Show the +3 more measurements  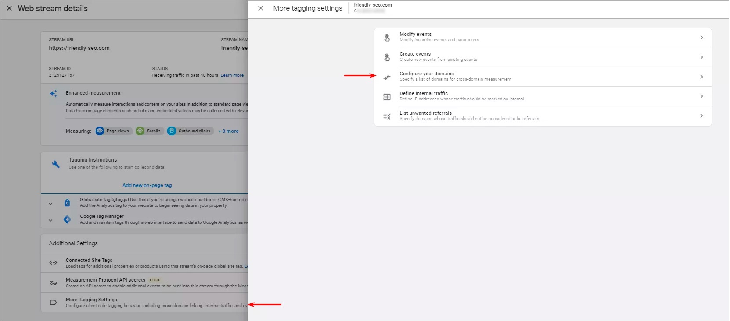tap(229, 131)
